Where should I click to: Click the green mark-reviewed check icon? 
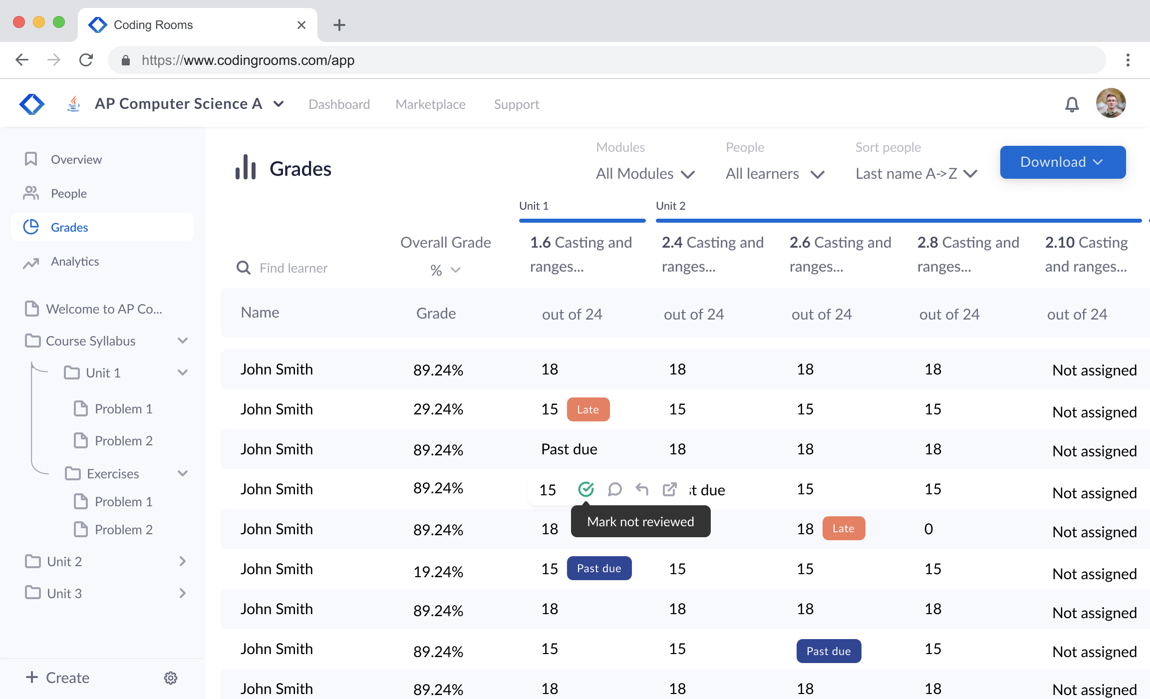click(585, 489)
